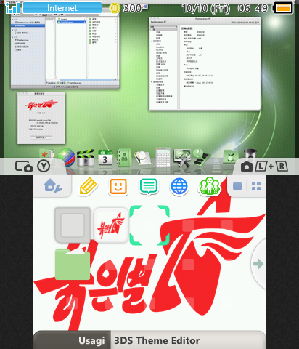This screenshot has height=349, width=299.
Task: Click the Usagi author label
Action: tap(91, 340)
